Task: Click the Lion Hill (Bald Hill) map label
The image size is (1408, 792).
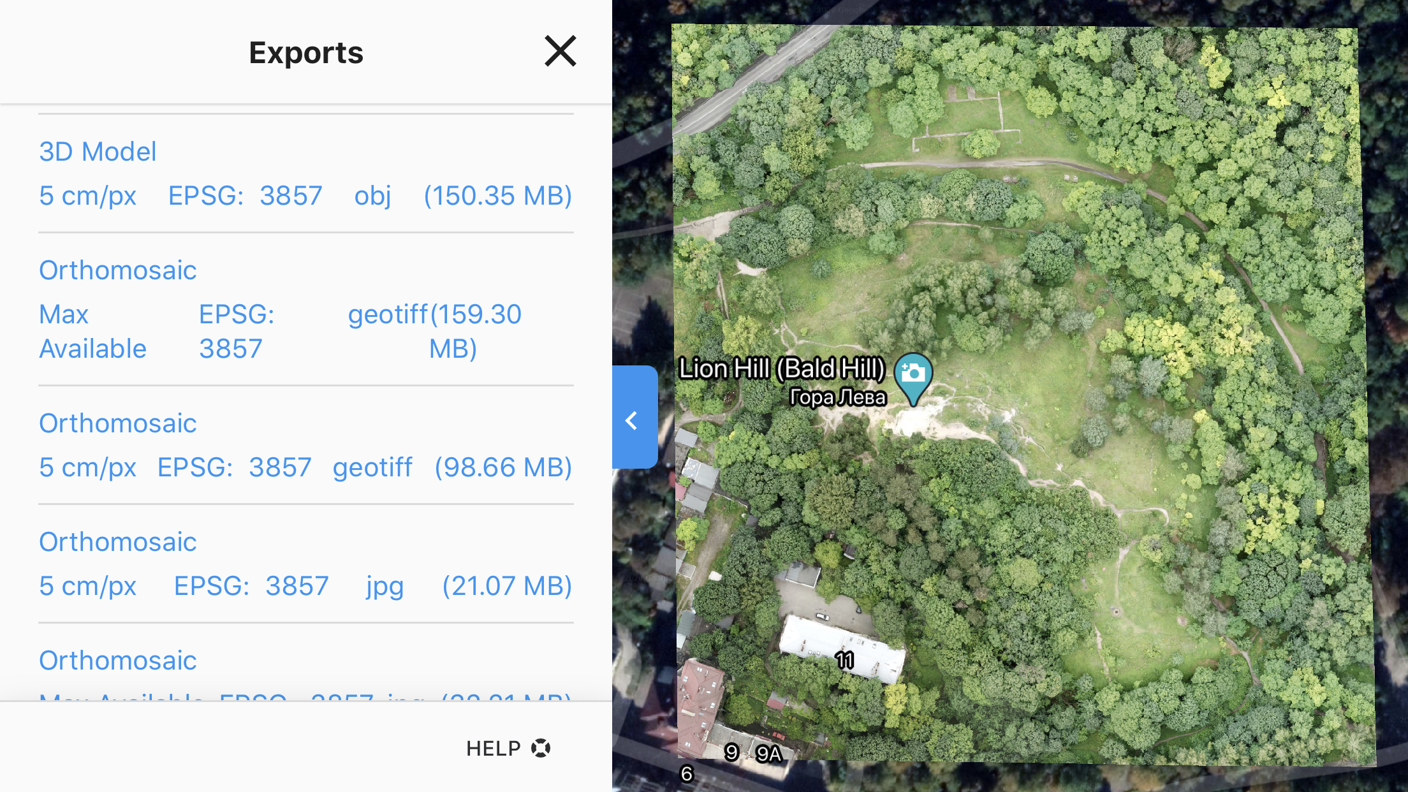Action: point(782,369)
